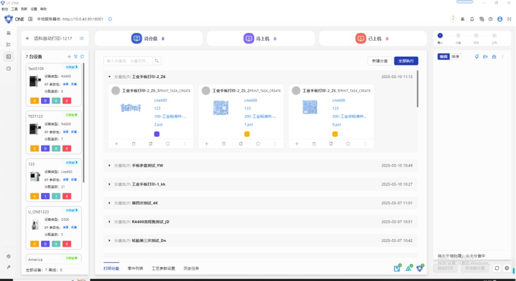Expand the 第四次测试_4K batch row
Image resolution: width=516 pixels, height=281 pixels.
[x=110, y=203]
